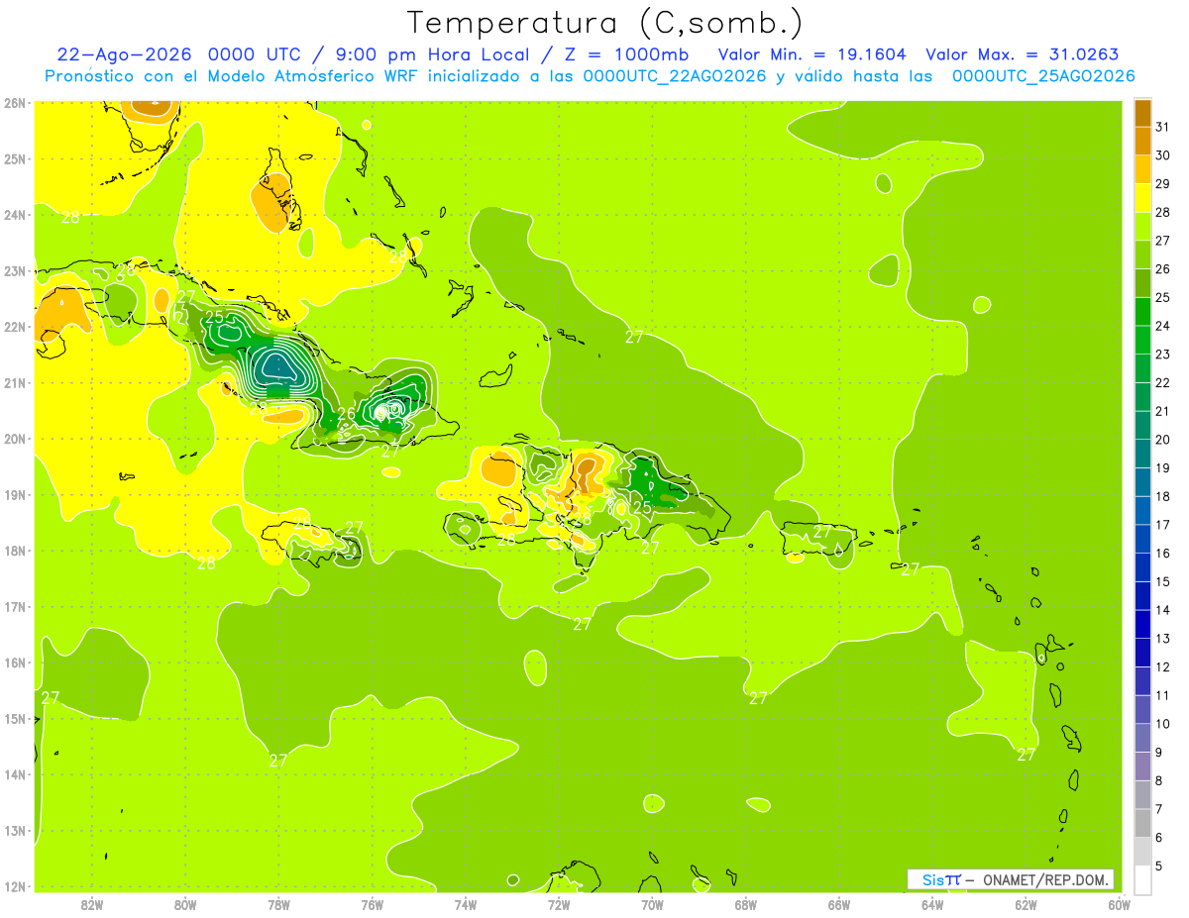Screen dimensions: 1189x918
Task: Click the 74W longitude label
Action: 466,903
